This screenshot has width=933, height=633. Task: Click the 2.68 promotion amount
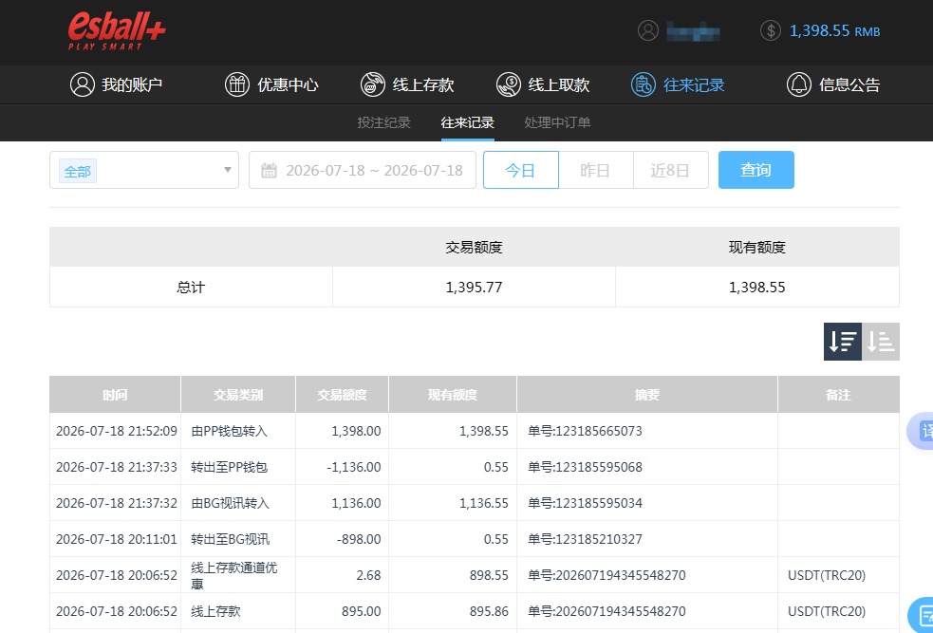coord(369,575)
